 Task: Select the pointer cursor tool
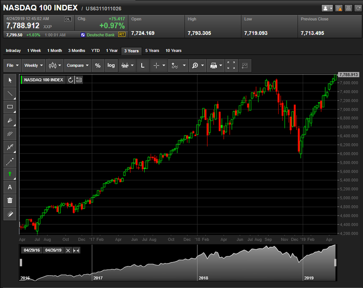pyautogui.click(x=10, y=80)
